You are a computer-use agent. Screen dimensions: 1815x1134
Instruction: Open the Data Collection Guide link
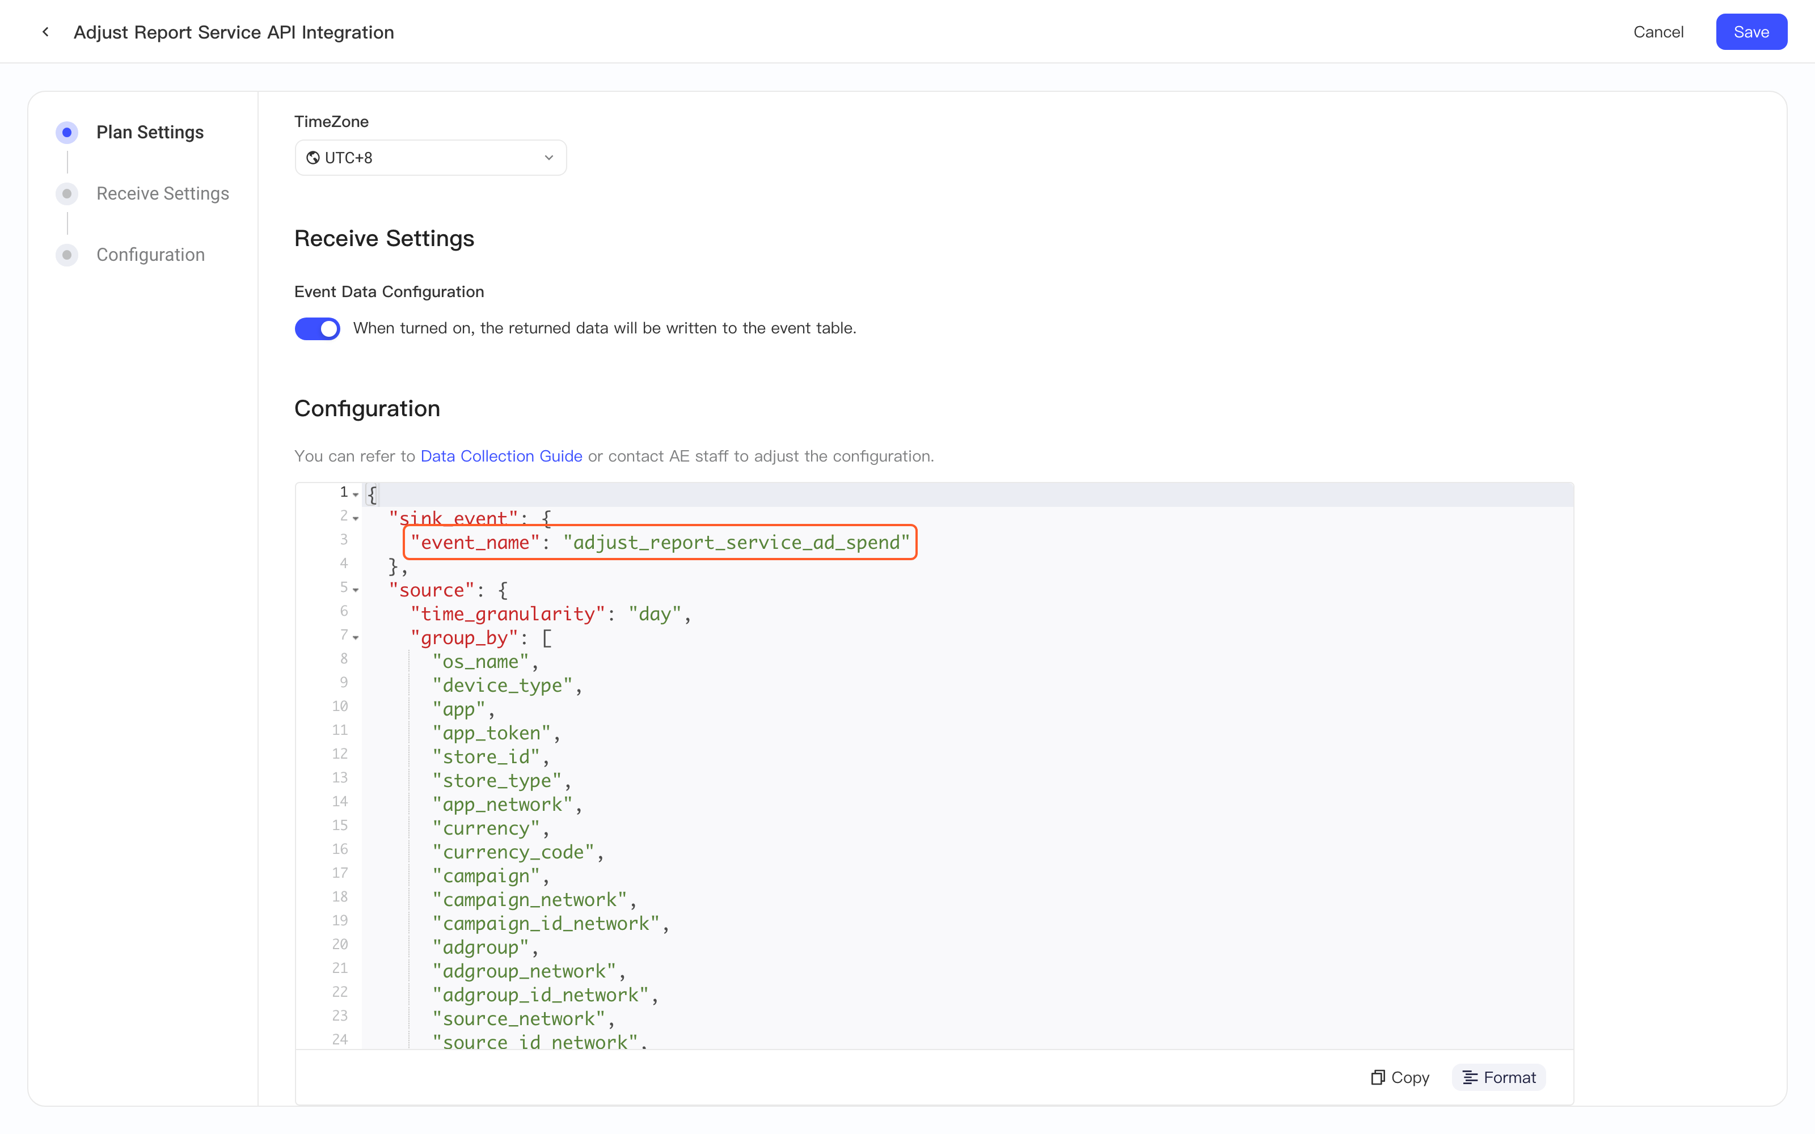tap(501, 456)
